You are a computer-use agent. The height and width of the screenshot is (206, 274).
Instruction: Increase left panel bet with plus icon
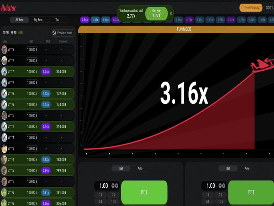pos(116,186)
